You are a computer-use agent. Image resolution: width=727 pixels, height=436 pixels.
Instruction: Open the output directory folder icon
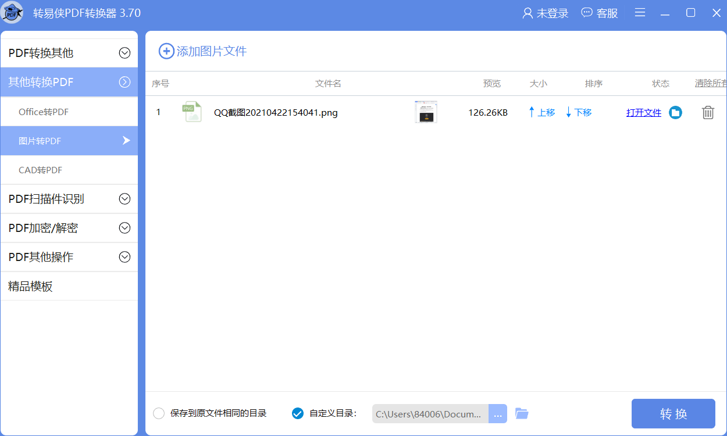522,414
